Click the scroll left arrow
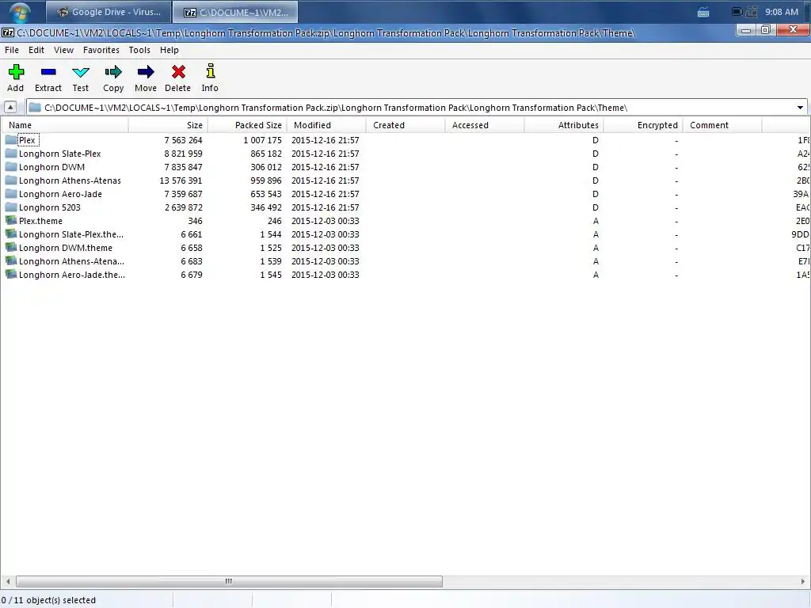The height and width of the screenshot is (608, 811). tap(8, 582)
